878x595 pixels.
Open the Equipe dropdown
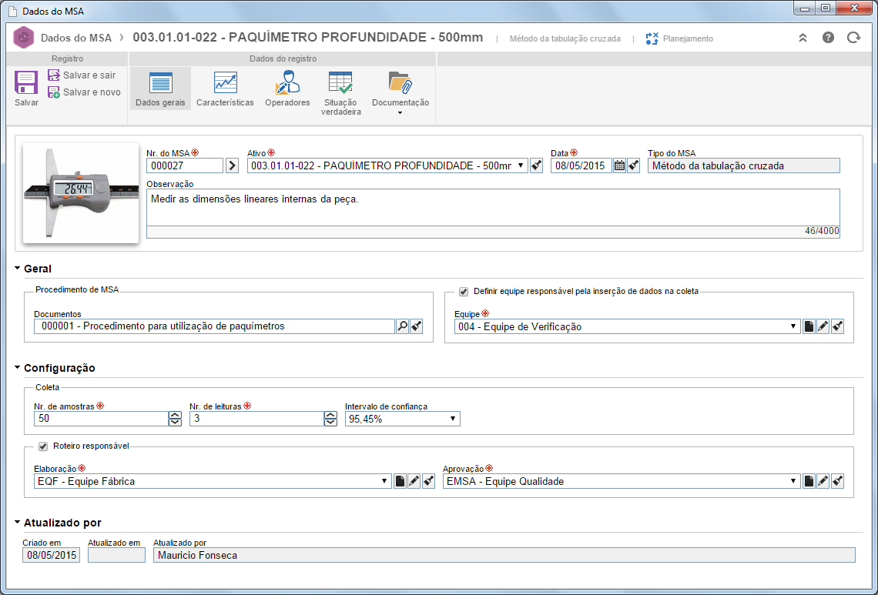point(793,326)
